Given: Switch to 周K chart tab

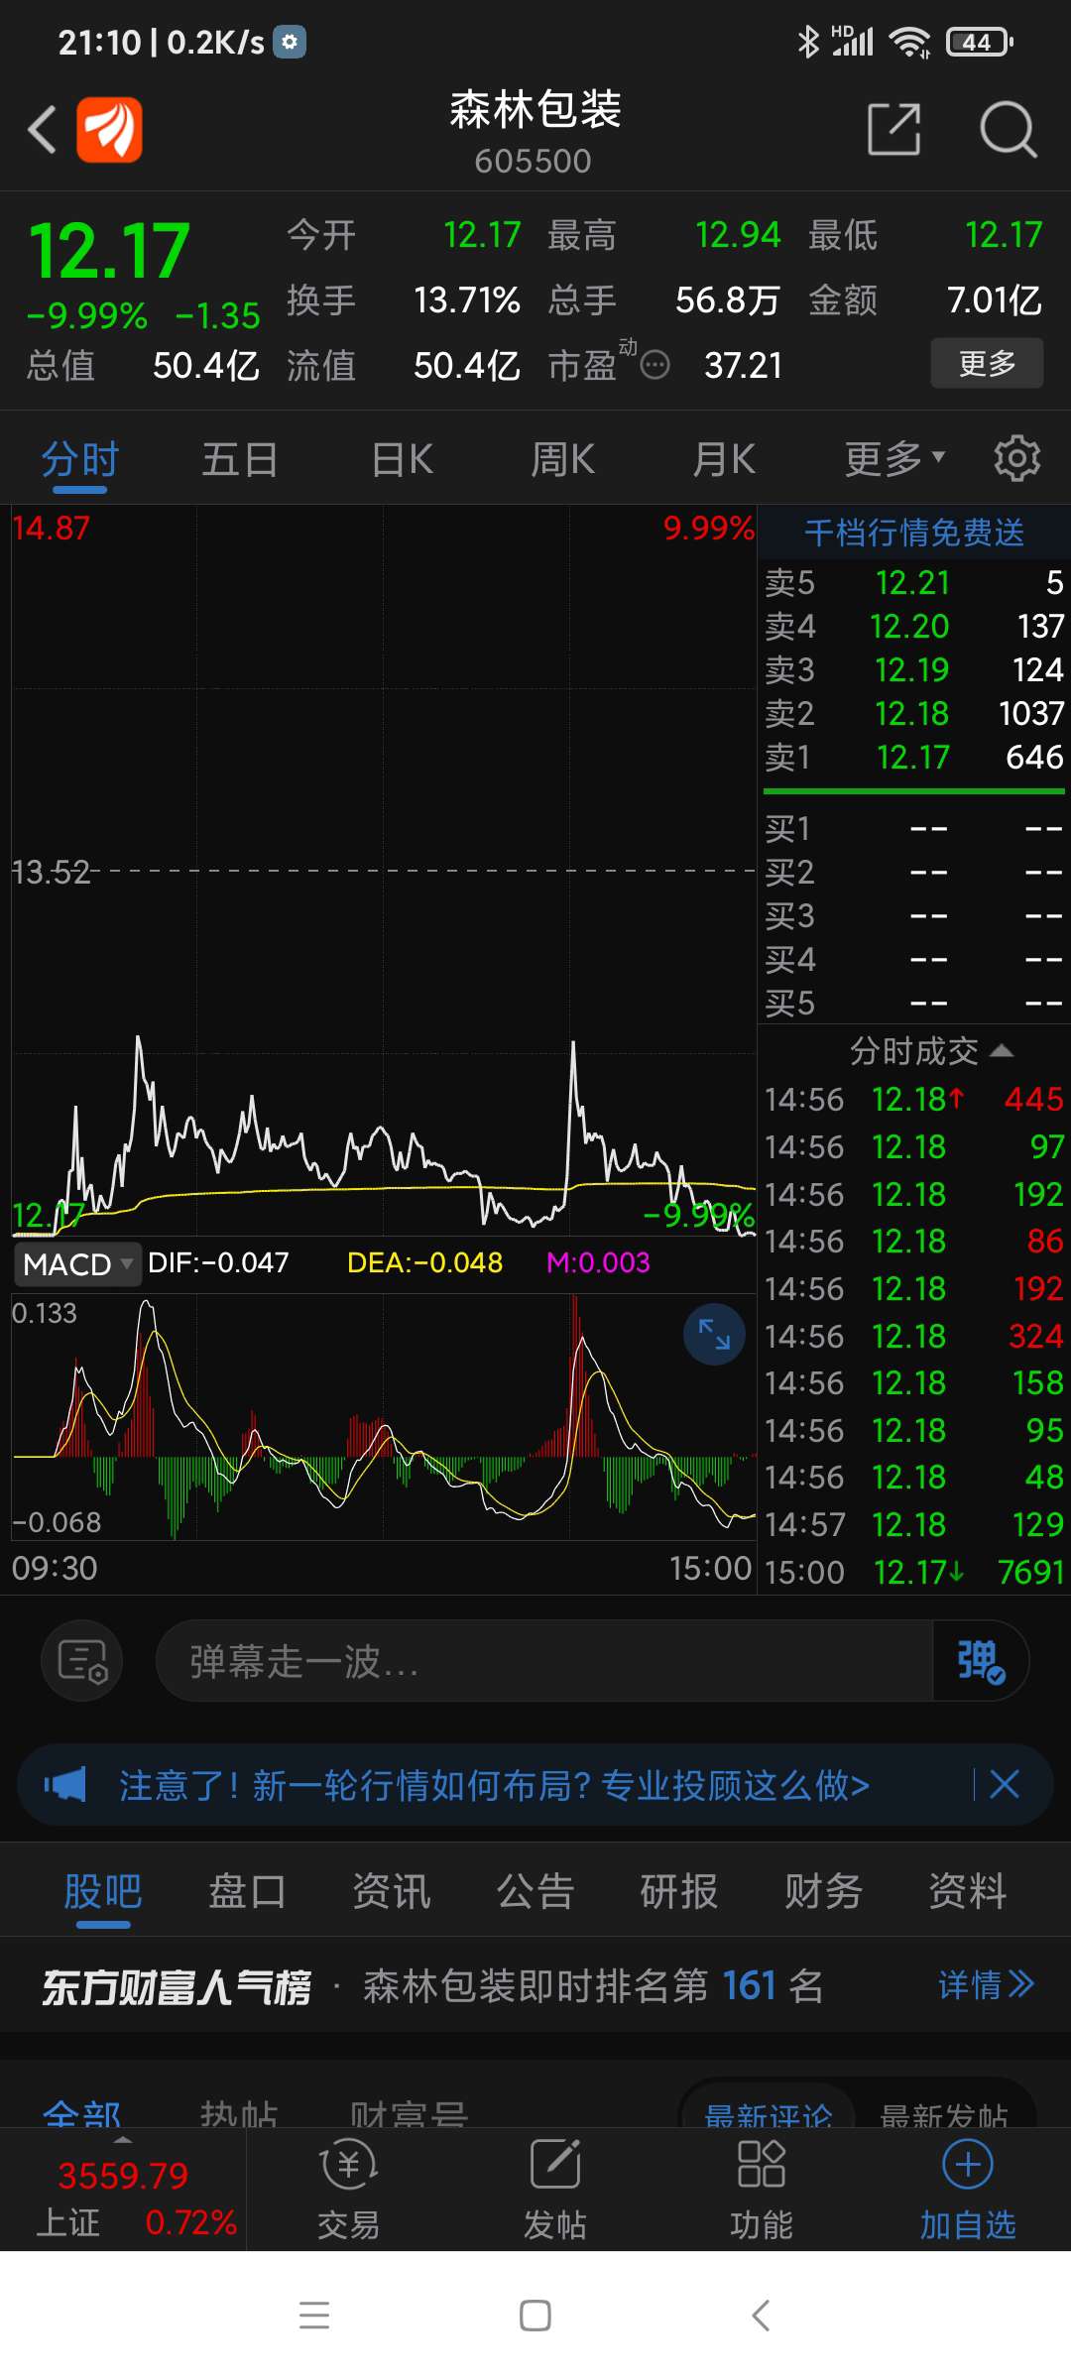Looking at the screenshot, I should point(563,459).
